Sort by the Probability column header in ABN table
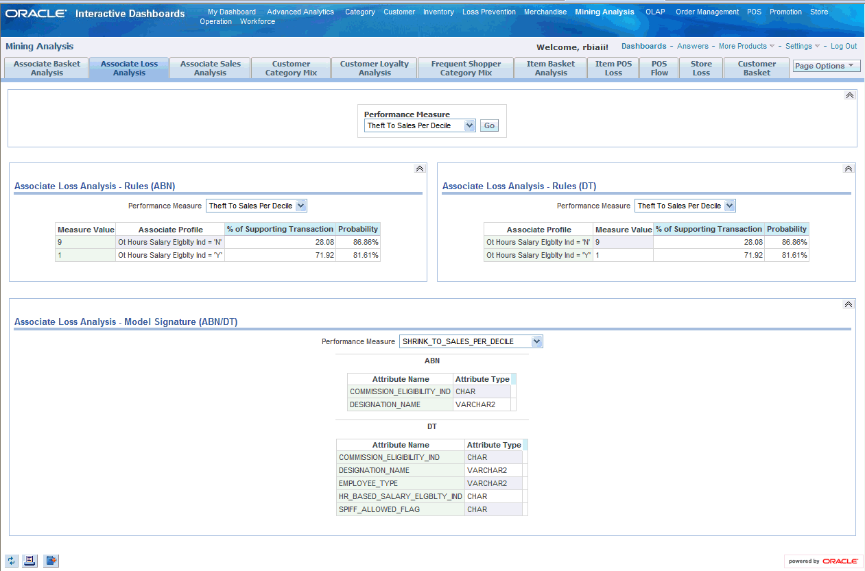 point(358,229)
